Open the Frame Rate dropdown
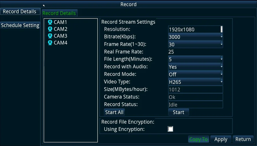The image size is (257, 146). [195, 44]
